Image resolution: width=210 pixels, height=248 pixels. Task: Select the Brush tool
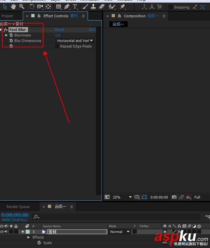coord(85,7)
